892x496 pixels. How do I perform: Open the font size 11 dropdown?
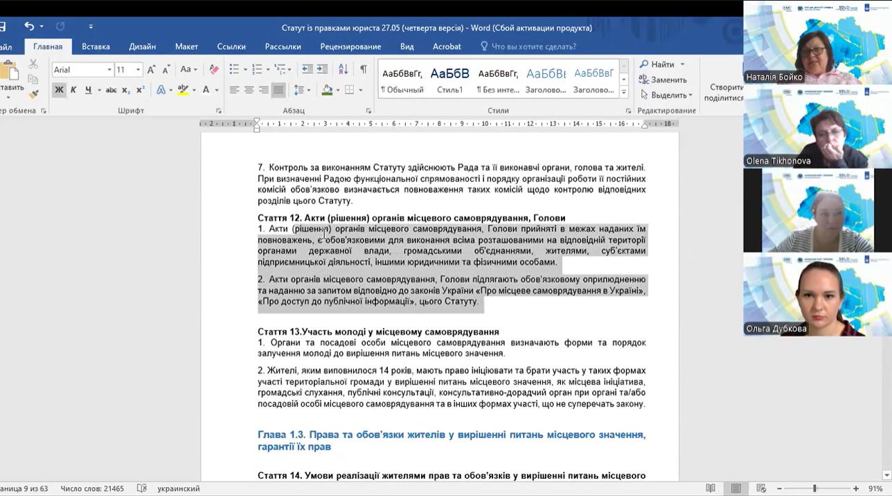(138, 70)
